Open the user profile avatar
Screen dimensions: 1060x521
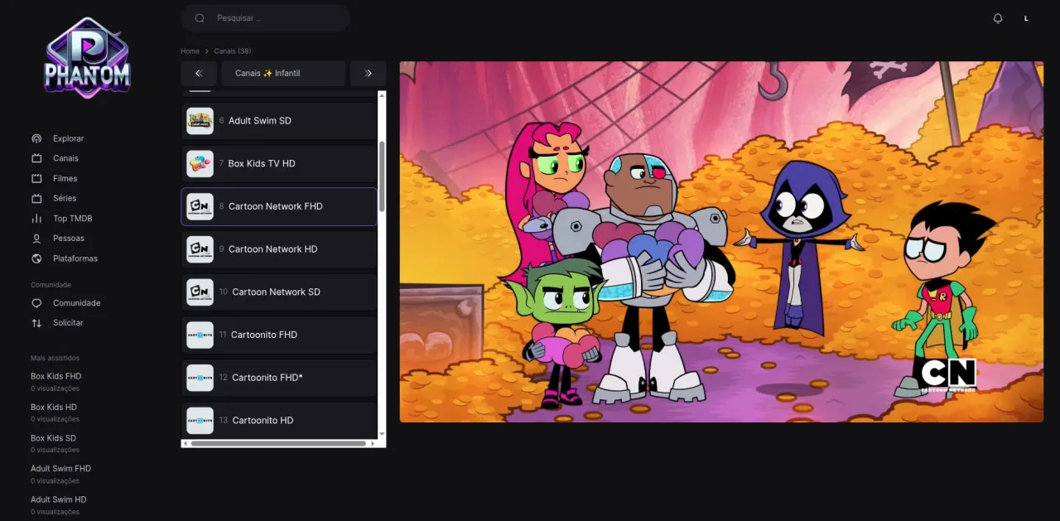(1026, 18)
